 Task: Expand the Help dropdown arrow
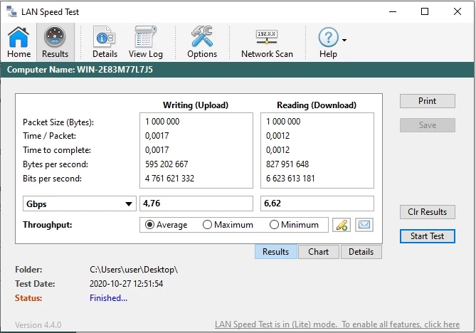pyautogui.click(x=344, y=40)
